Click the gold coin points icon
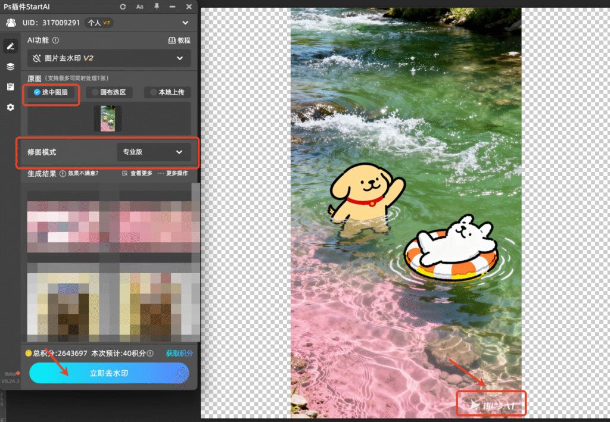This screenshot has height=422, width=610. tap(29, 353)
